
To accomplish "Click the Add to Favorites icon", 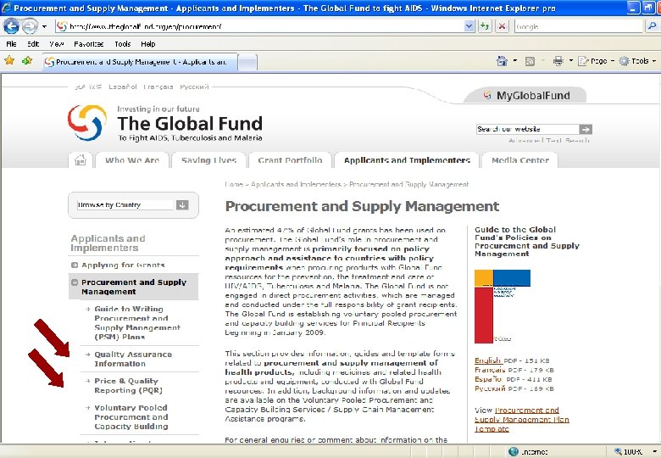I will tap(27, 61).
